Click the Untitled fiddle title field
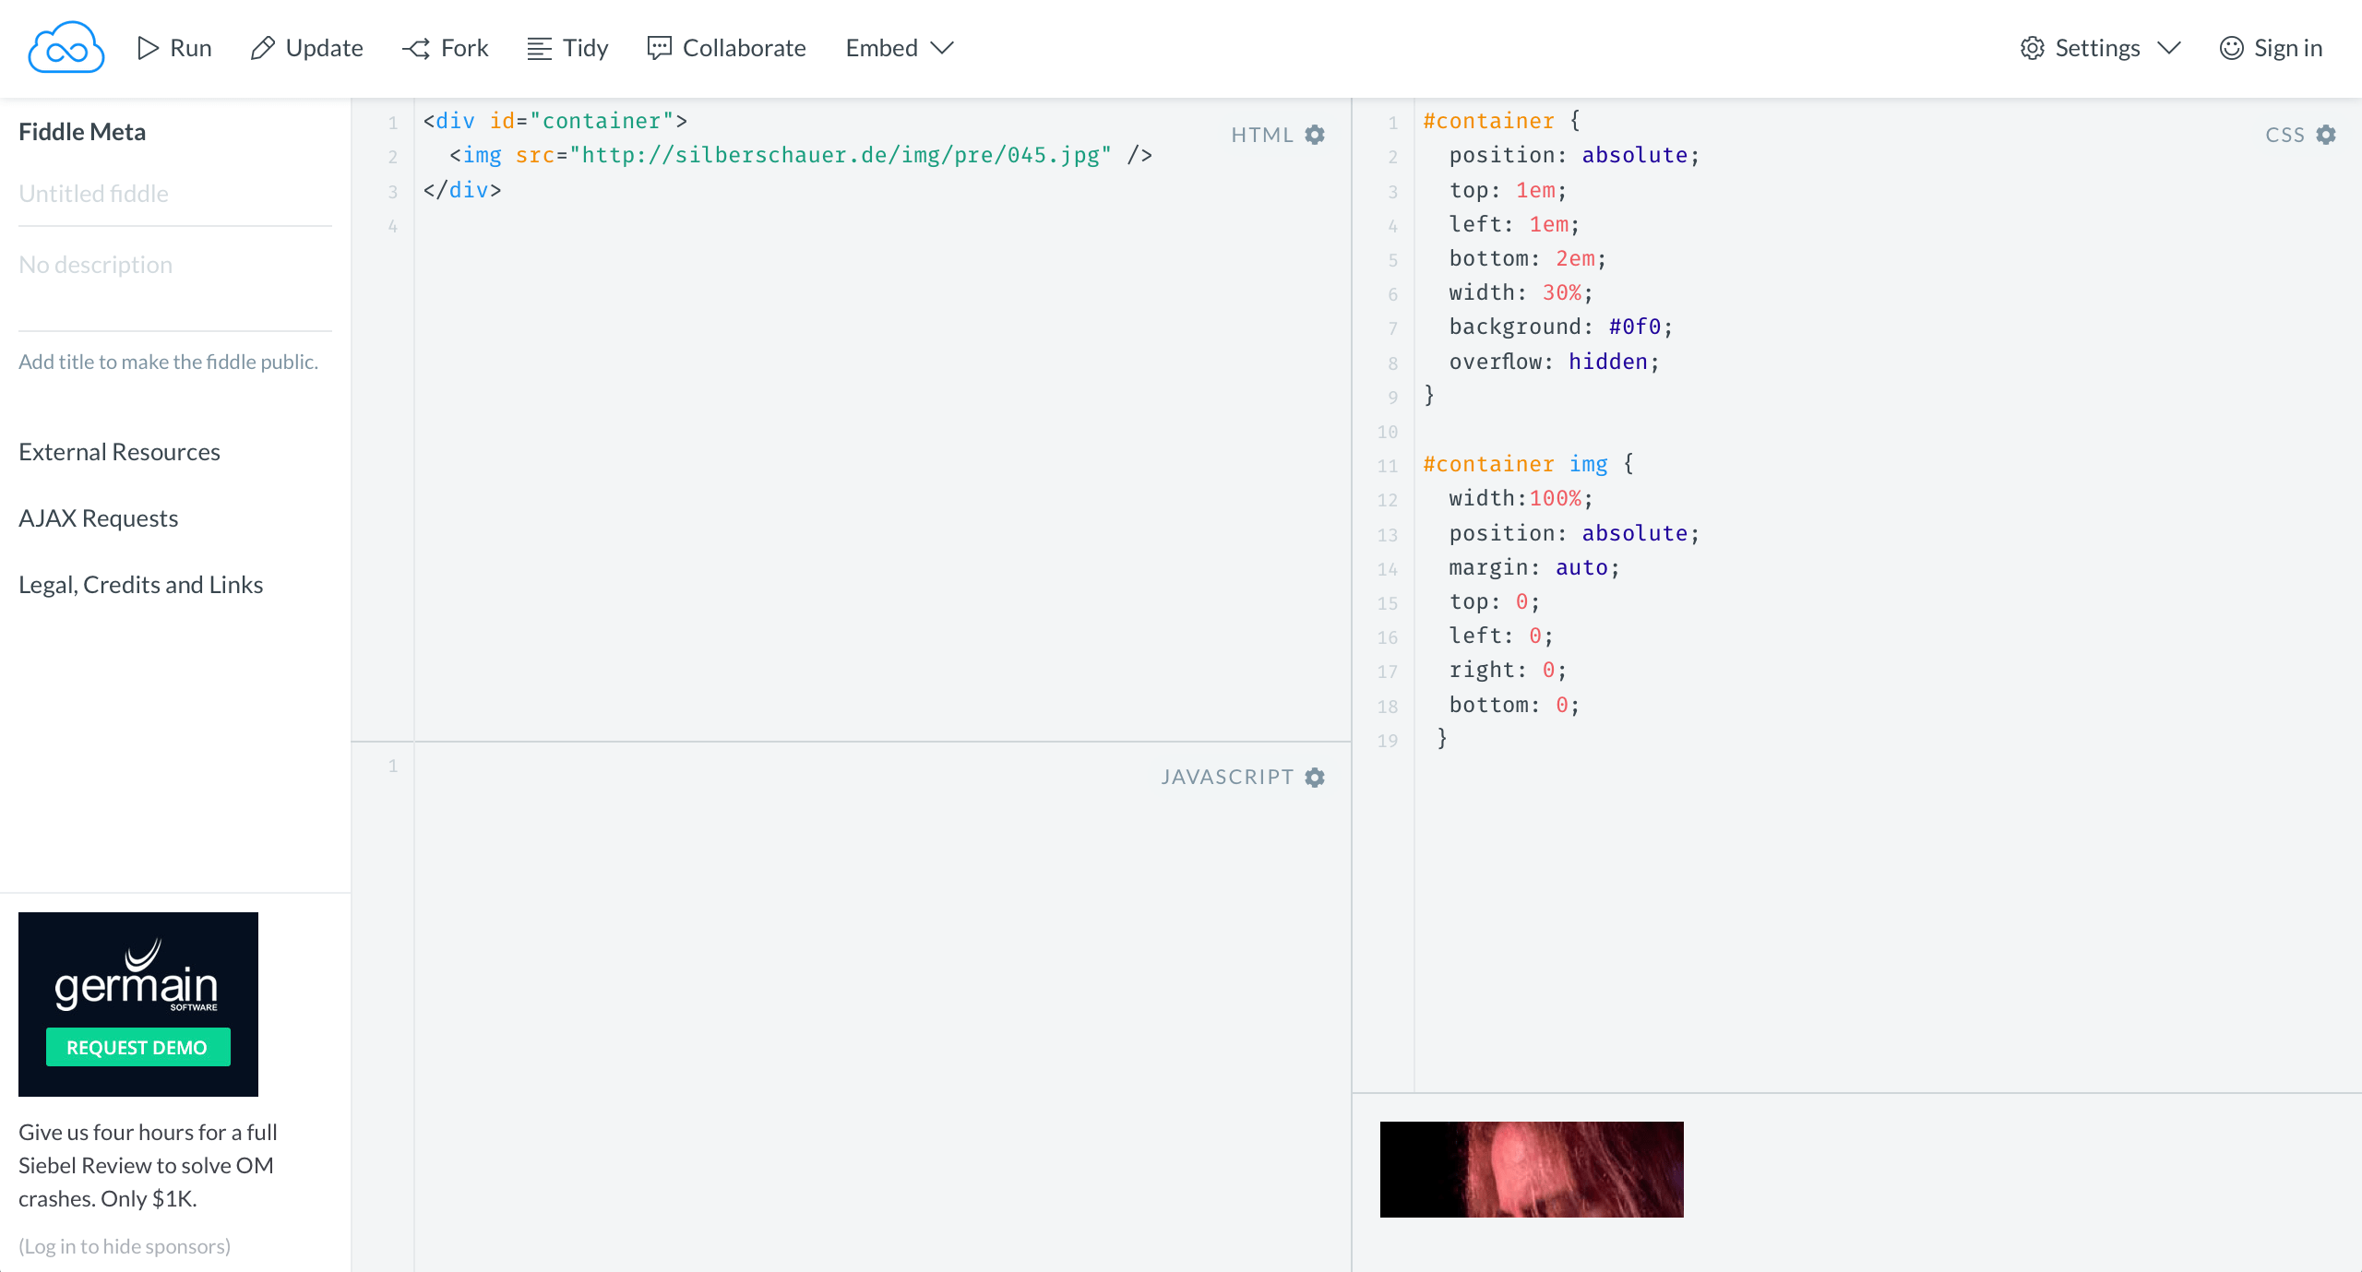Screen dimensions: 2362x1272 point(93,193)
